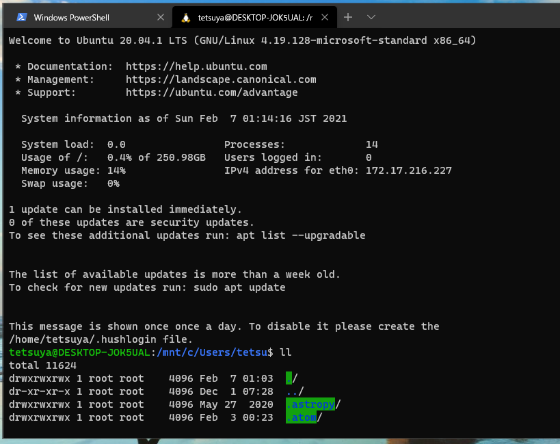Click the IP address 172.17.216.227
The height and width of the screenshot is (444, 560).
[409, 170]
